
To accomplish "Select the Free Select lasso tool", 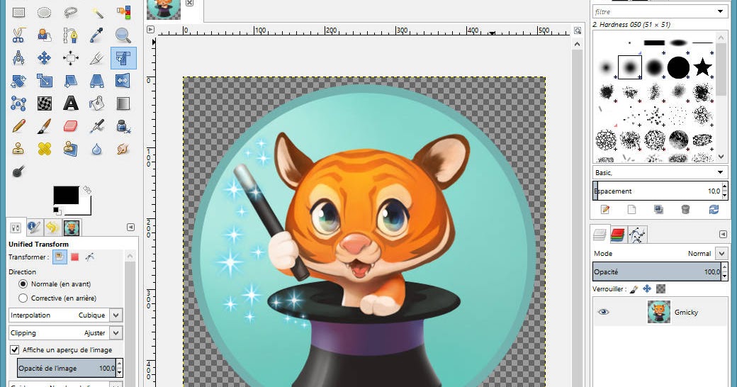I will [x=70, y=12].
